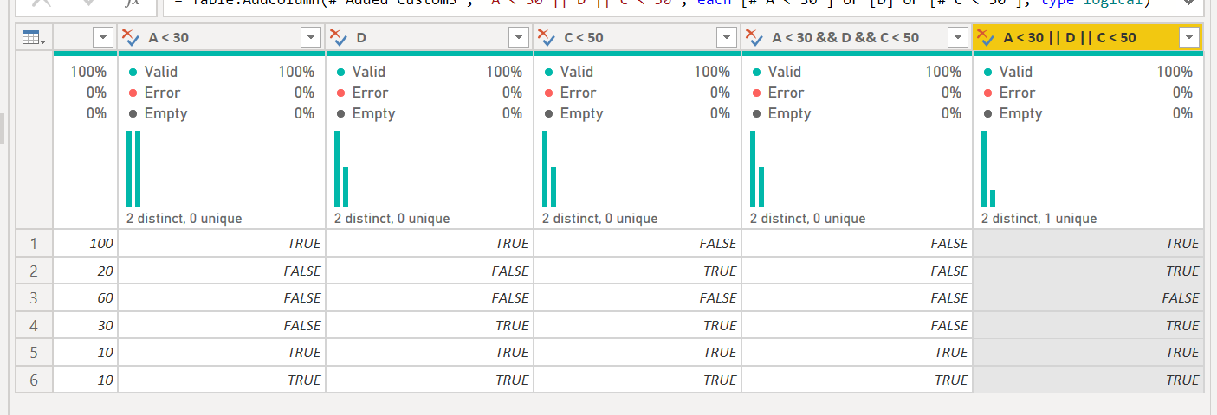Expand the formula bar with the chevron
This screenshot has height=415, width=1217.
tap(1188, 4)
